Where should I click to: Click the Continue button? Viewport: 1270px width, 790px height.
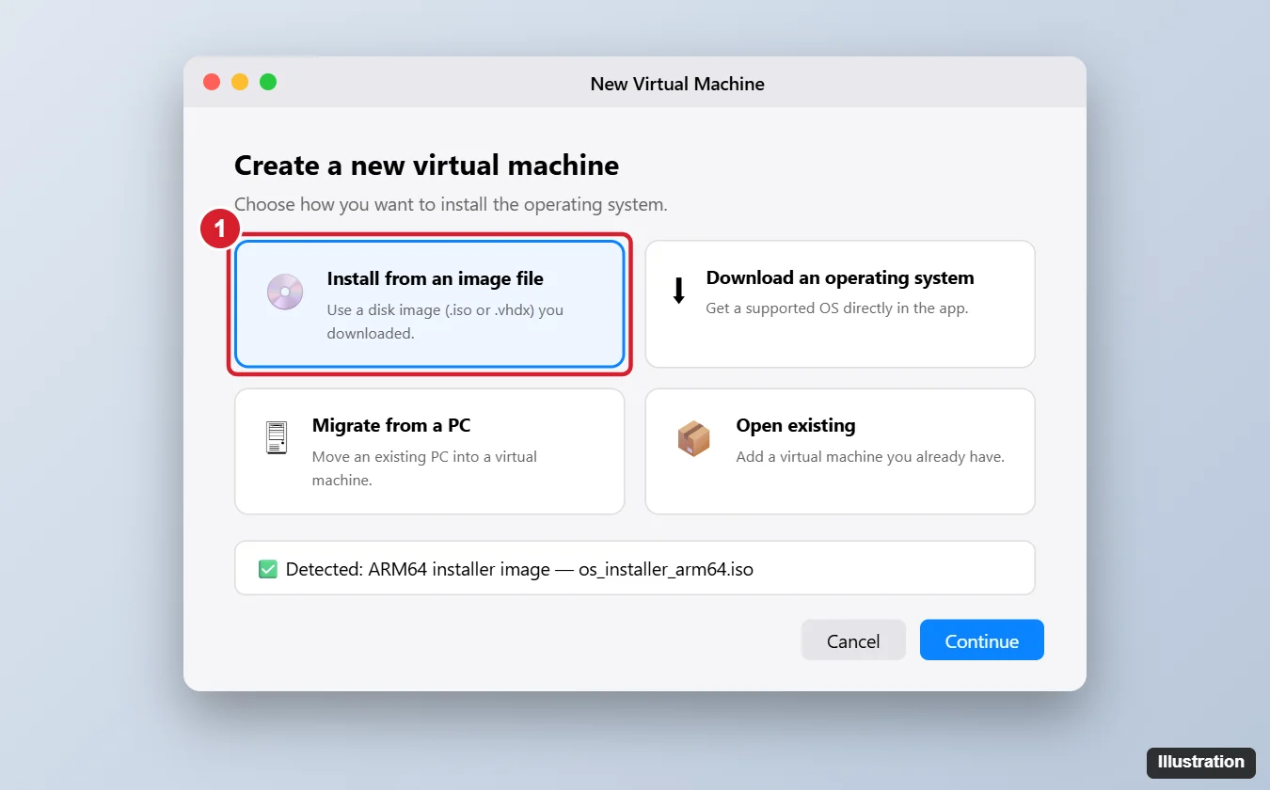tap(982, 640)
